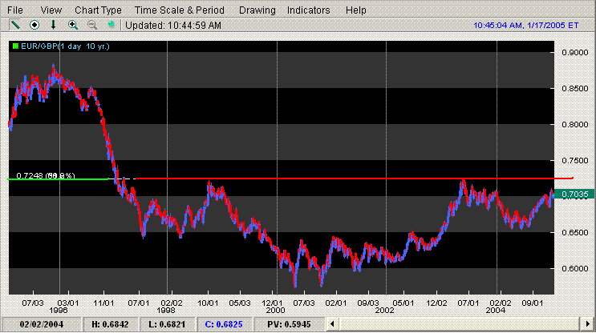The width and height of the screenshot is (596, 333).
Task: Click the 0.8000 price axis label
Action: point(574,124)
